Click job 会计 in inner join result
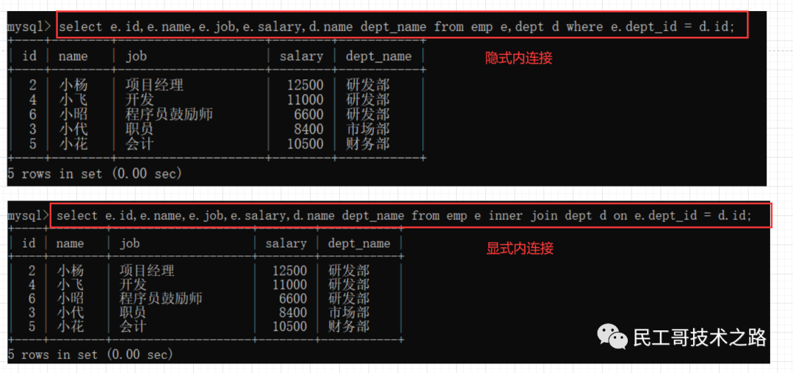Viewport: 793px width, 373px height. point(134,327)
